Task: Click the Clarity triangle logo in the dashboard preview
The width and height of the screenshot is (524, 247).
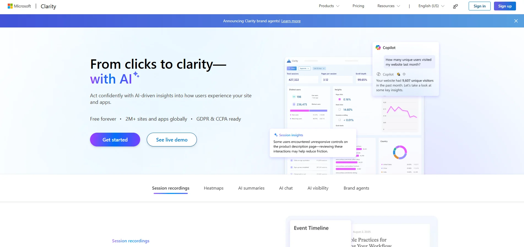Action: (x=289, y=61)
